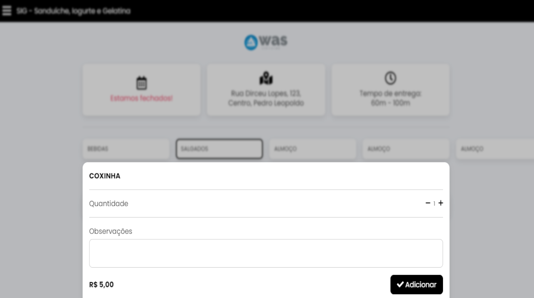Click the quantity value number
The height and width of the screenshot is (298, 534).
[x=434, y=203]
